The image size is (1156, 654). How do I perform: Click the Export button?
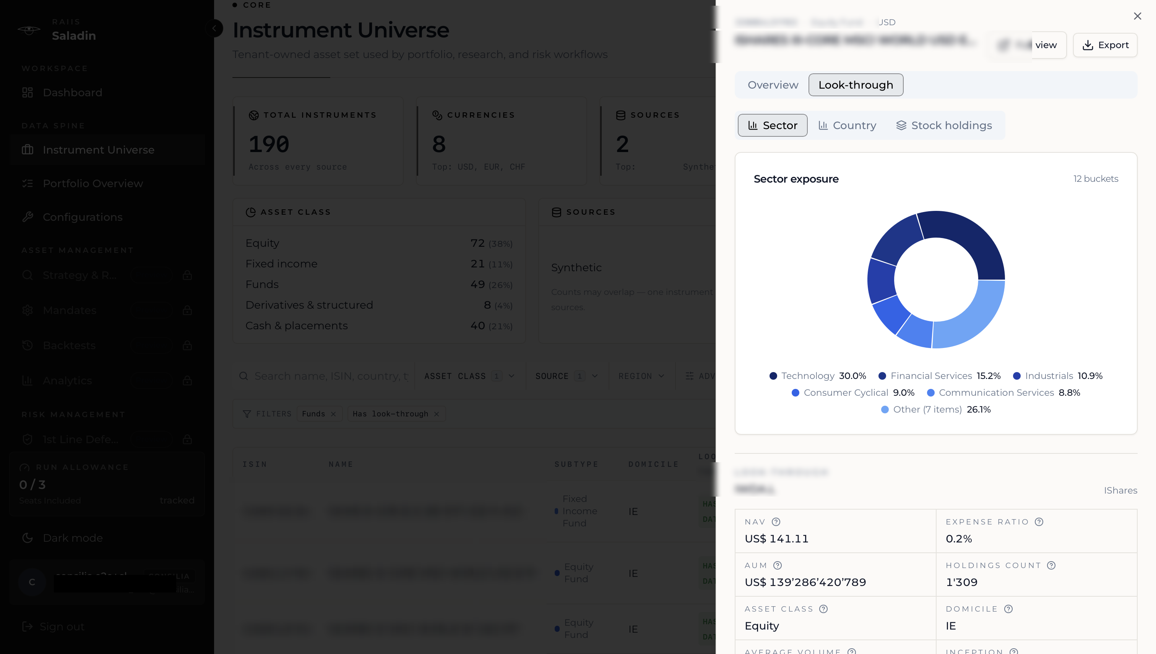pyautogui.click(x=1105, y=45)
